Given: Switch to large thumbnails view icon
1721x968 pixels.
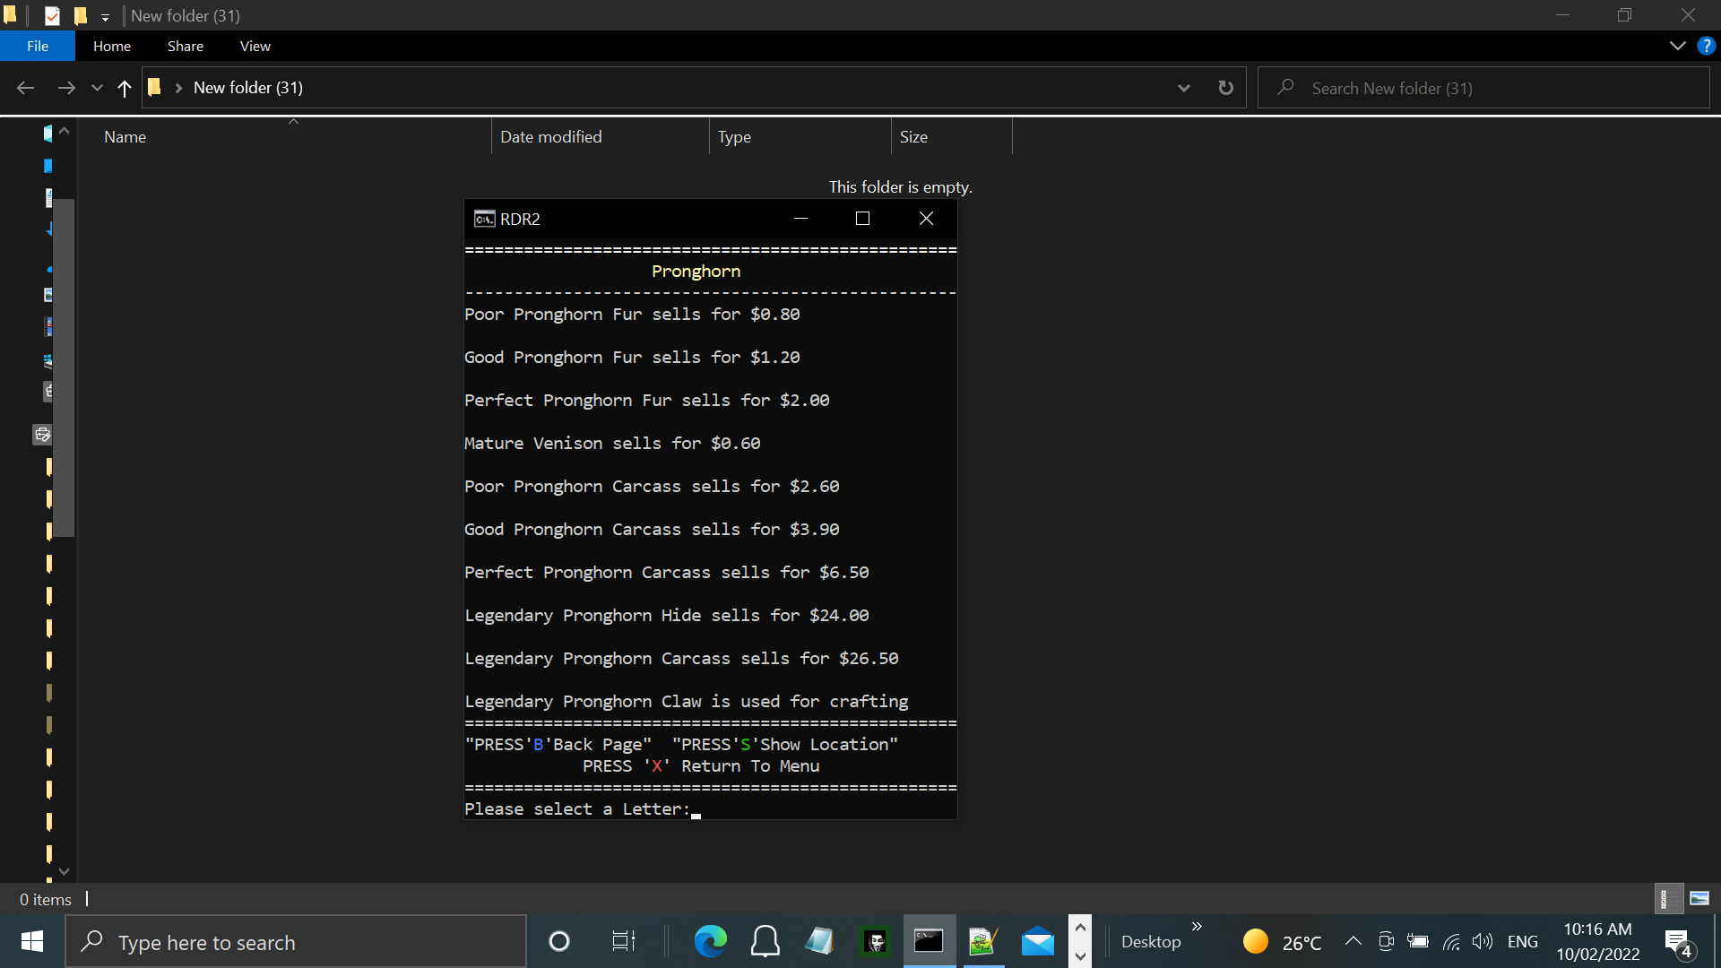Looking at the screenshot, I should (x=1699, y=898).
